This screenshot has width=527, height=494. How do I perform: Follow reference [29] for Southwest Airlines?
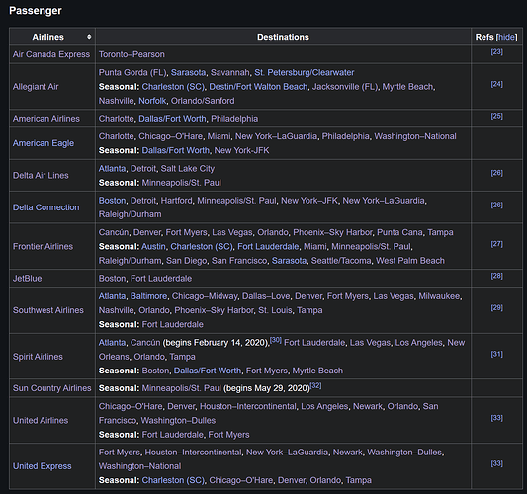tap(496, 307)
